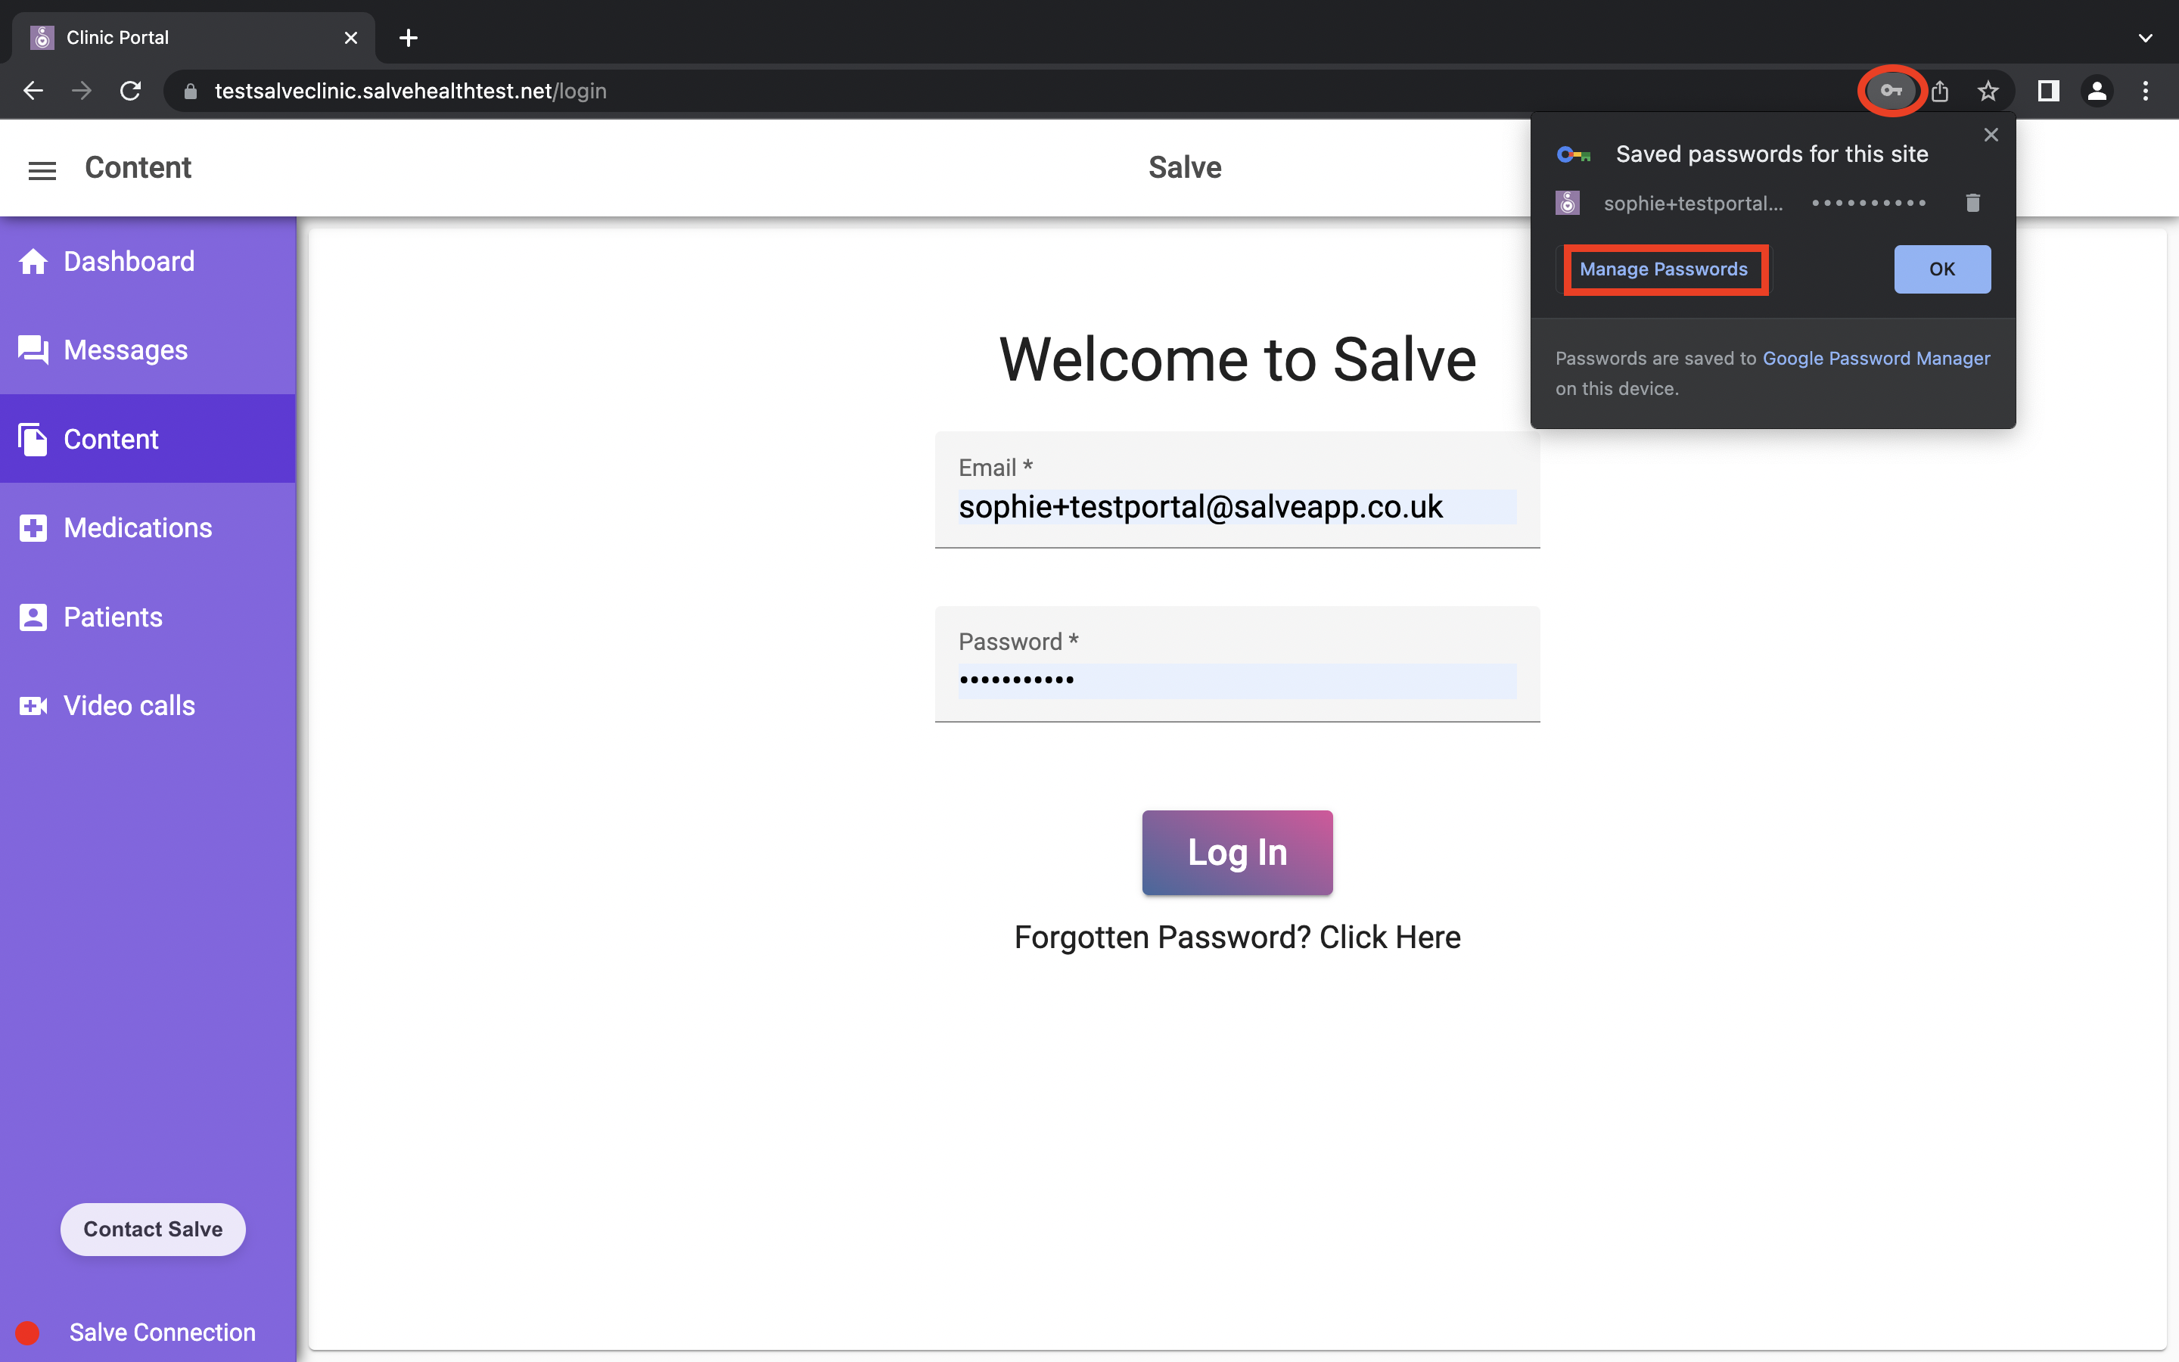This screenshot has height=1362, width=2179.
Task: Expand the navigation with the hamburger menu
Action: click(42, 169)
